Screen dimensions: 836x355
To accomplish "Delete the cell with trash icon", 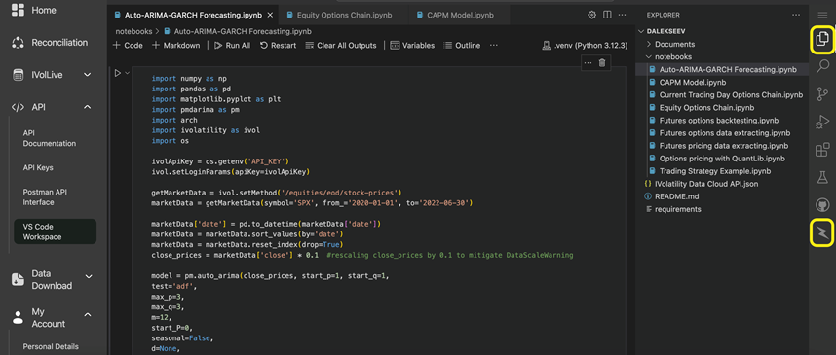I will (602, 63).
